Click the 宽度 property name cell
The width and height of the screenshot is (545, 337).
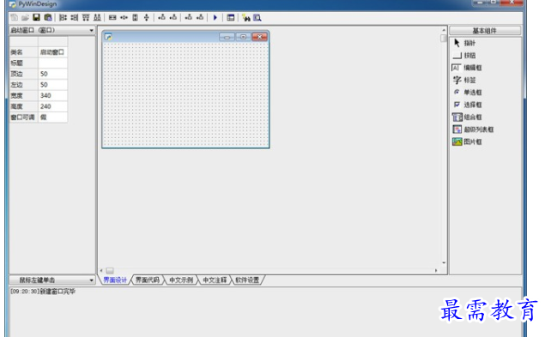click(24, 95)
